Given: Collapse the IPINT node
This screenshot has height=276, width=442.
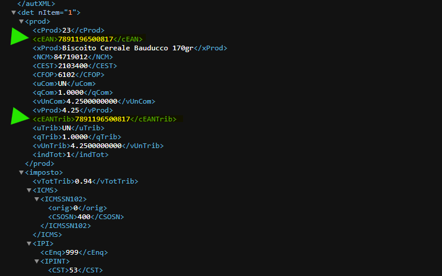Looking at the screenshot, I should [x=37, y=261].
